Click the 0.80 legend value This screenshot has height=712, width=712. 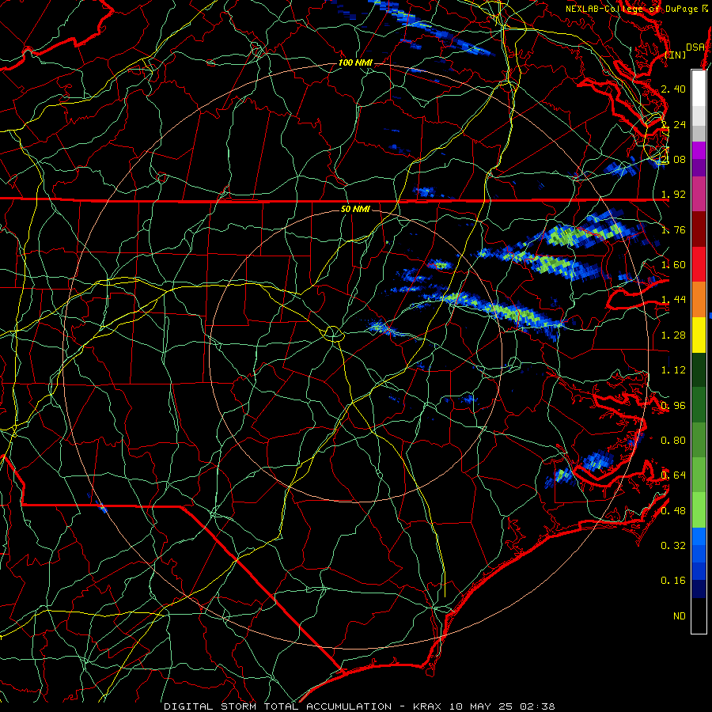(x=673, y=441)
